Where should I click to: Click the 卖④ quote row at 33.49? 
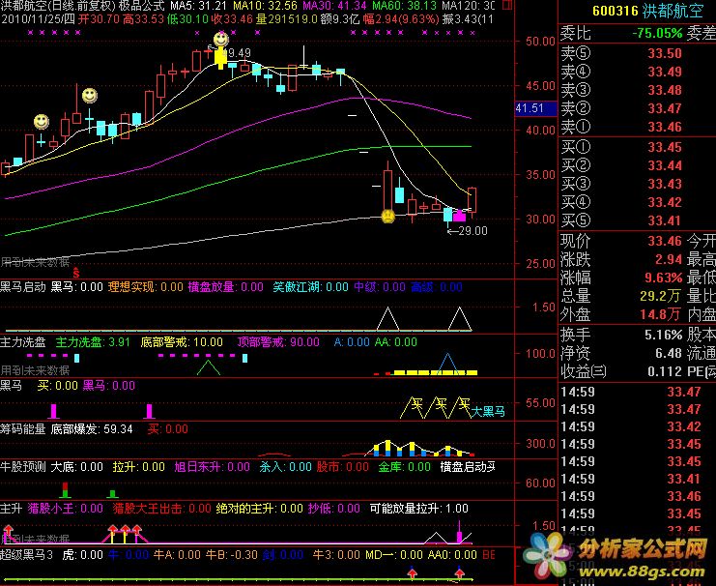click(x=637, y=72)
